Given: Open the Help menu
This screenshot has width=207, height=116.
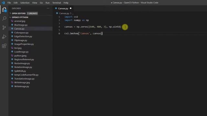Looking at the screenshot, I should 66,3.
